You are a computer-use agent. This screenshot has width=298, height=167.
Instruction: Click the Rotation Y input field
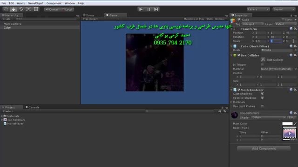tap(276, 37)
